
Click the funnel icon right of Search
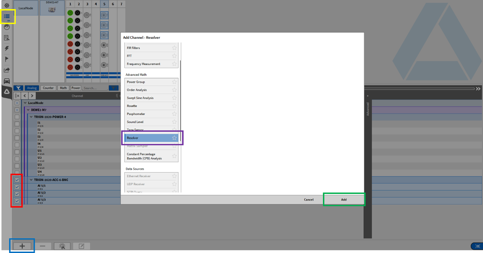113,88
